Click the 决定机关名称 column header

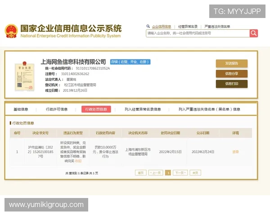[138, 133]
